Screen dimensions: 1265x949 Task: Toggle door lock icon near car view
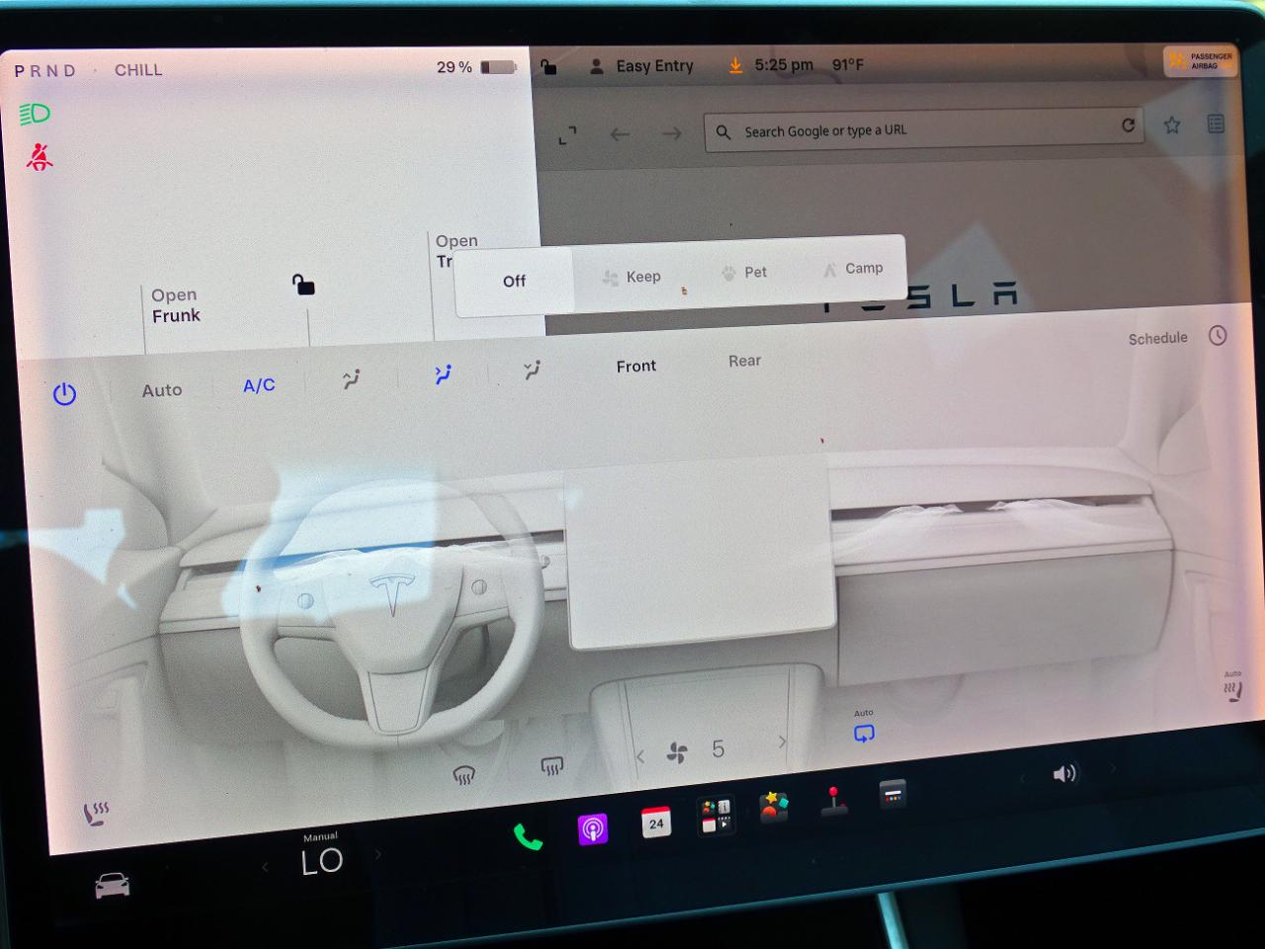click(303, 285)
